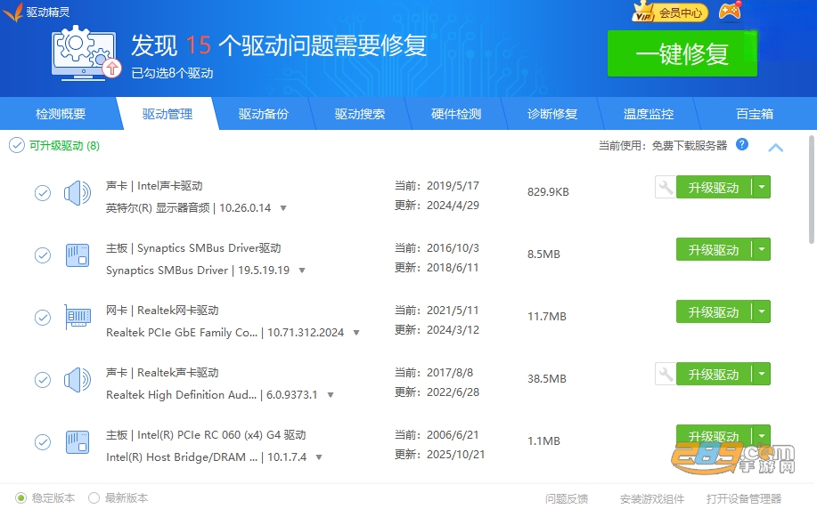Click the game controller icon
This screenshot has height=509, width=817.
pos(730,11)
